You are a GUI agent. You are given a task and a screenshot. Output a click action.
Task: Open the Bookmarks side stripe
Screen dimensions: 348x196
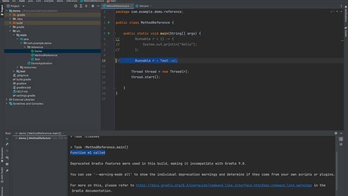click(2, 155)
